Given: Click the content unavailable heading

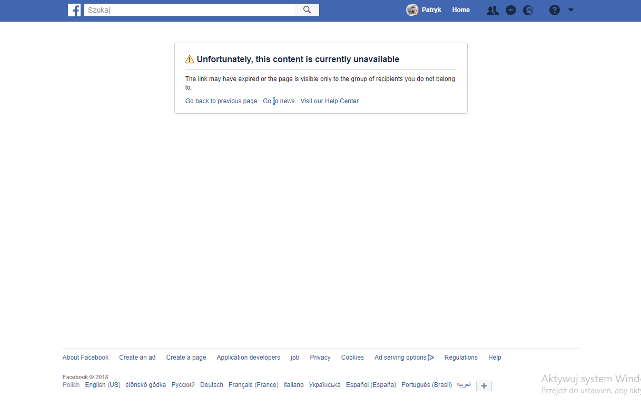Looking at the screenshot, I should pyautogui.click(x=298, y=59).
